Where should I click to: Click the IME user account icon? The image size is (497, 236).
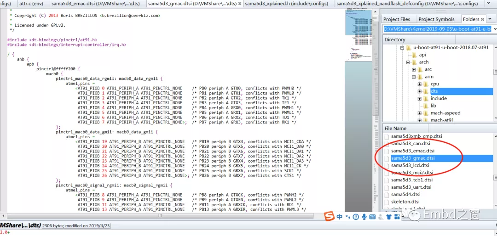click(x=381, y=217)
